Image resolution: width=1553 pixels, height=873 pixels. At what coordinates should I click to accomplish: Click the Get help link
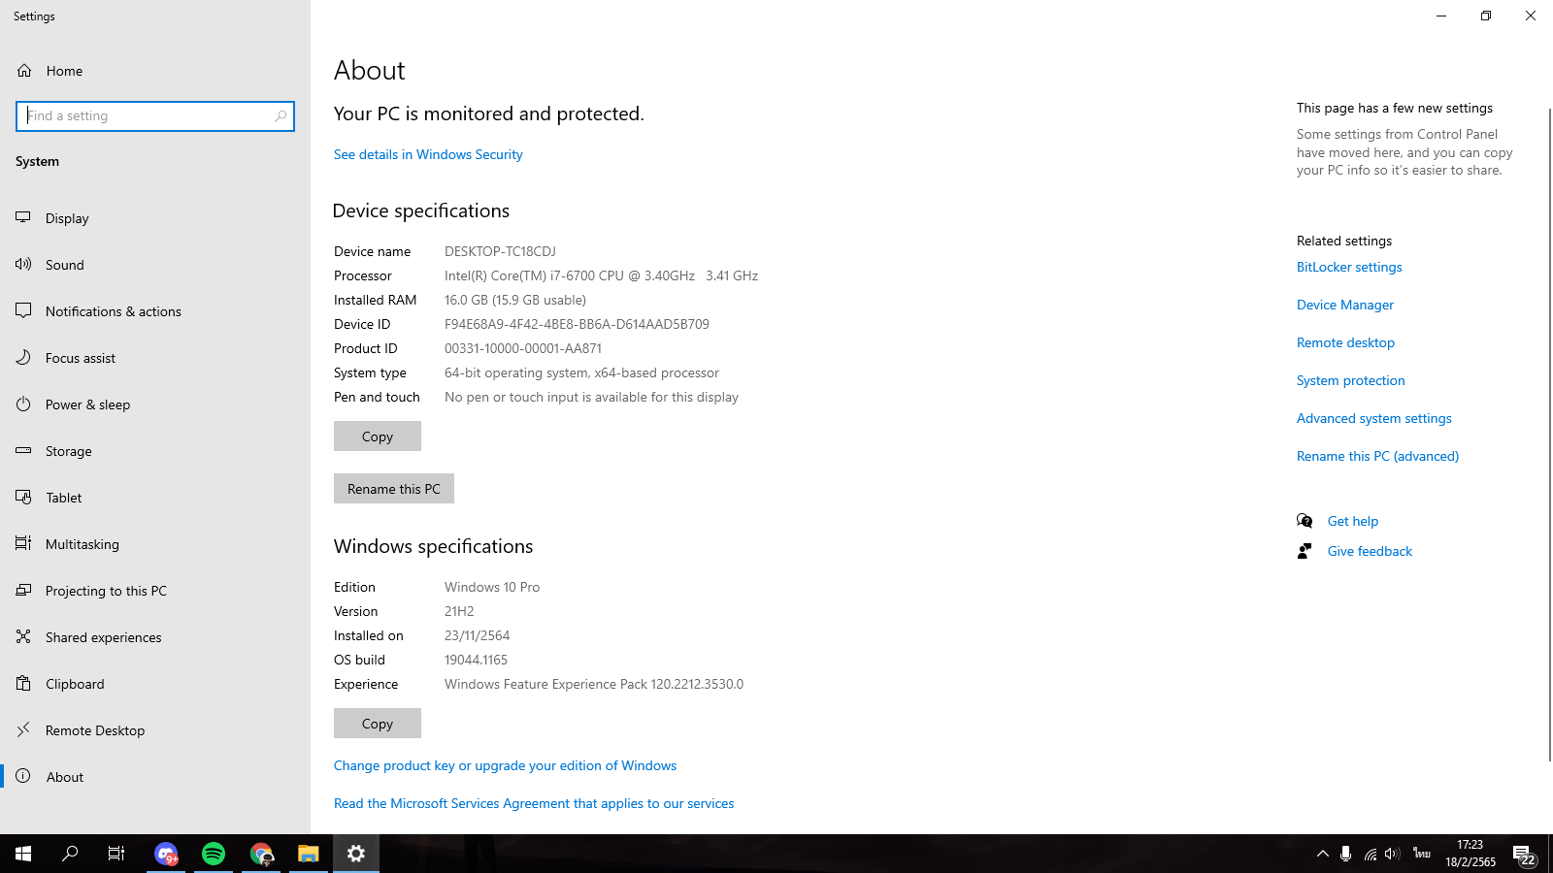(1353, 521)
